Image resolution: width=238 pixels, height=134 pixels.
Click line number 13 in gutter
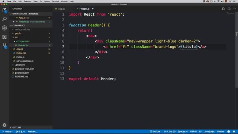pyautogui.click(x=62, y=79)
